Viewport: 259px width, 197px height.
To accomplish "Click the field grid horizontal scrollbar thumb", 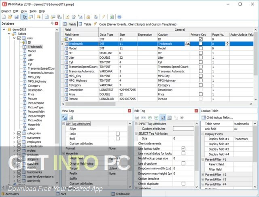I will 90,104.
